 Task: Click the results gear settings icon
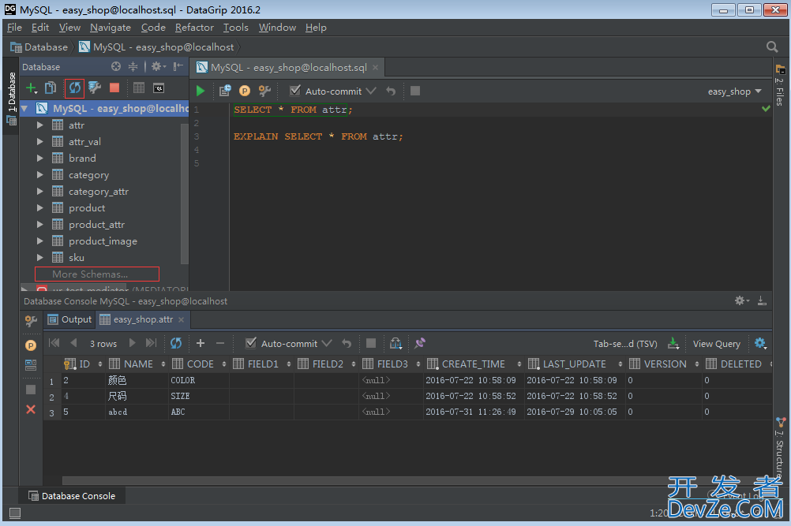click(x=761, y=344)
